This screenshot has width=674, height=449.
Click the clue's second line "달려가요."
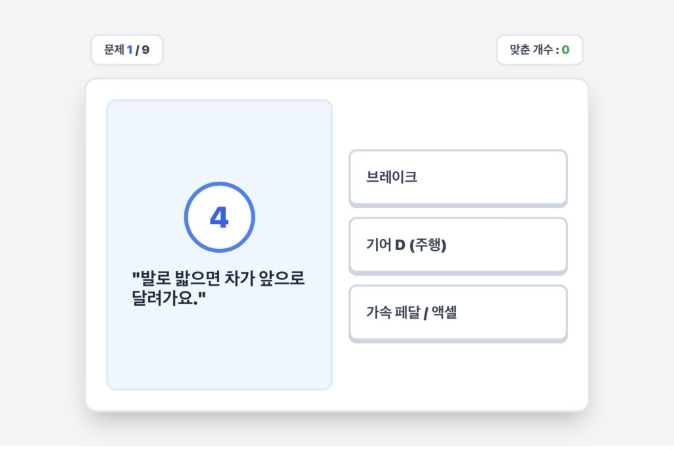coord(169,298)
